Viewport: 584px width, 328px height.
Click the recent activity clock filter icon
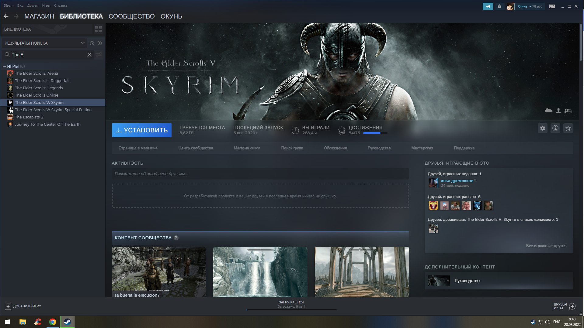coord(92,43)
